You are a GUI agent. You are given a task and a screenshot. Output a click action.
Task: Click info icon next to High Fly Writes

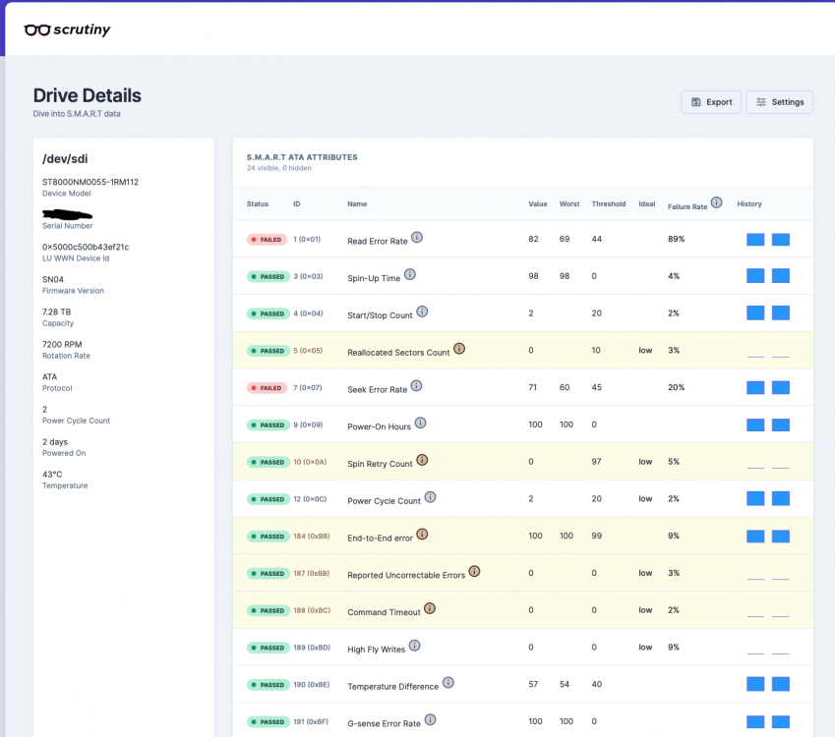click(414, 646)
